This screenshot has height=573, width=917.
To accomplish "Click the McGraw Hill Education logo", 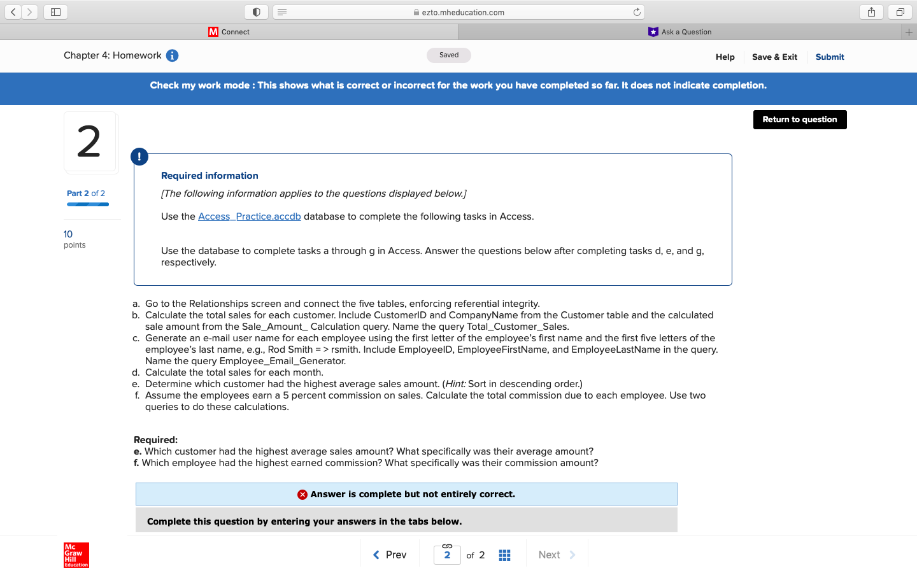I will pyautogui.click(x=76, y=555).
